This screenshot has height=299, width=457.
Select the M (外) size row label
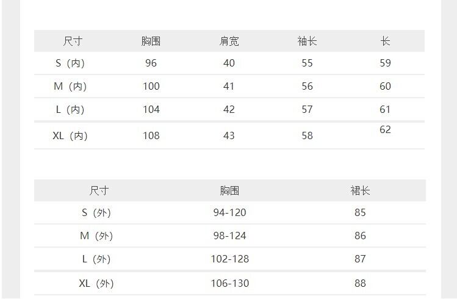coord(96,236)
